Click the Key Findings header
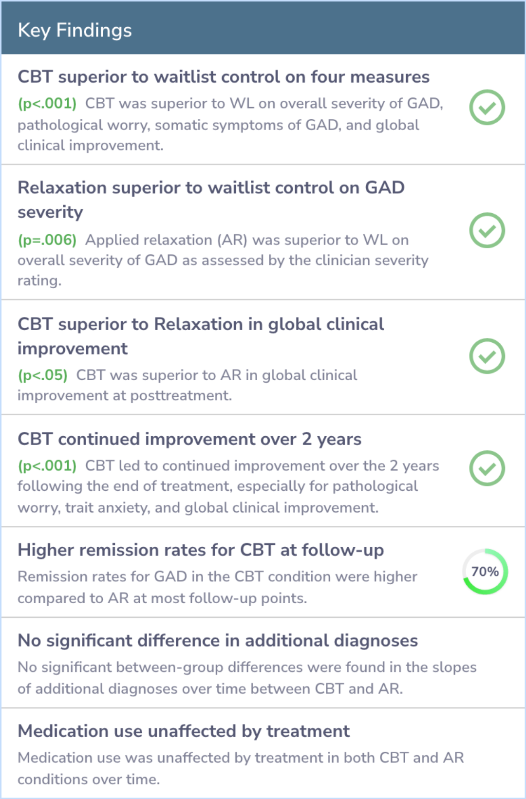526x799 pixels. pyautogui.click(x=75, y=30)
